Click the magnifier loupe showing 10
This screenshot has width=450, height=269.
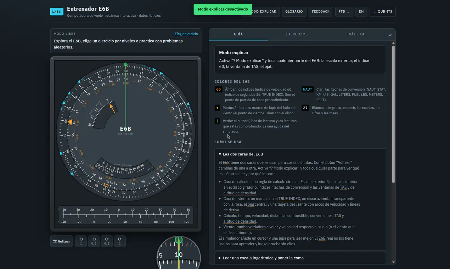click(179, 253)
